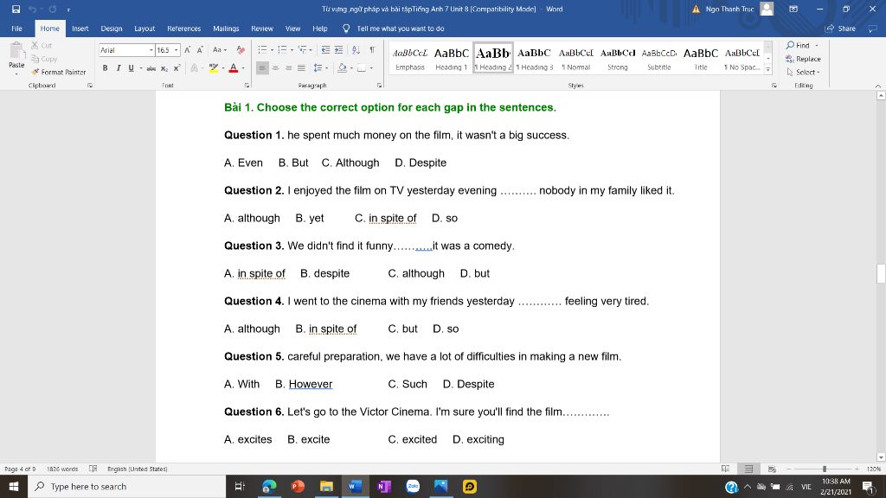Open the font color dropdown arrow

(243, 68)
